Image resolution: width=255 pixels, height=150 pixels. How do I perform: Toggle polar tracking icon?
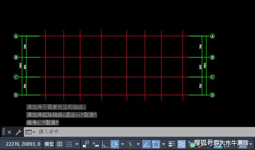115,144
